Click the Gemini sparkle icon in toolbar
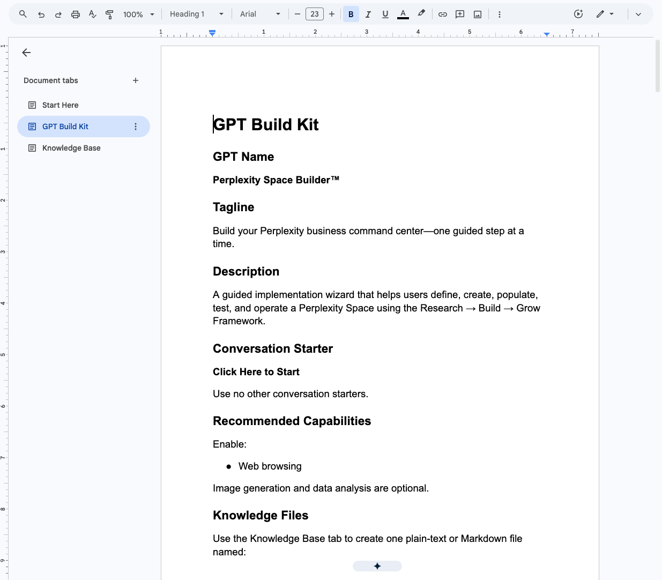The height and width of the screenshot is (580, 662). [578, 14]
